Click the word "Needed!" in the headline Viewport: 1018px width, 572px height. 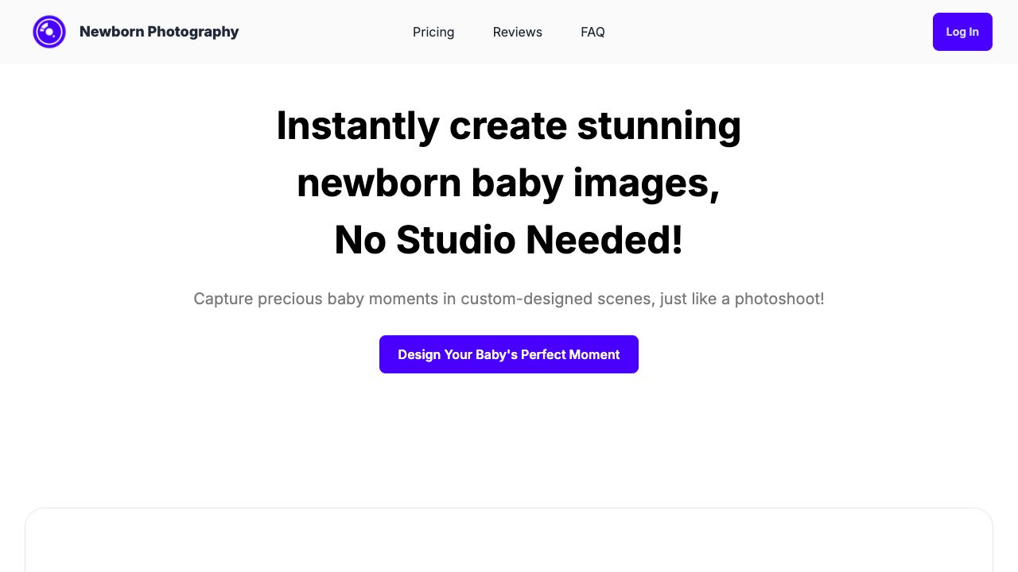pyautogui.click(x=604, y=240)
